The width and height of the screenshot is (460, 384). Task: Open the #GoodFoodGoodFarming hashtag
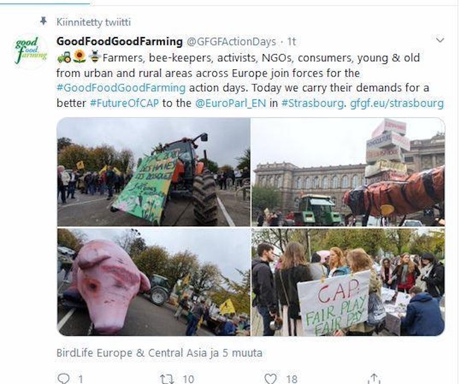[x=121, y=88]
